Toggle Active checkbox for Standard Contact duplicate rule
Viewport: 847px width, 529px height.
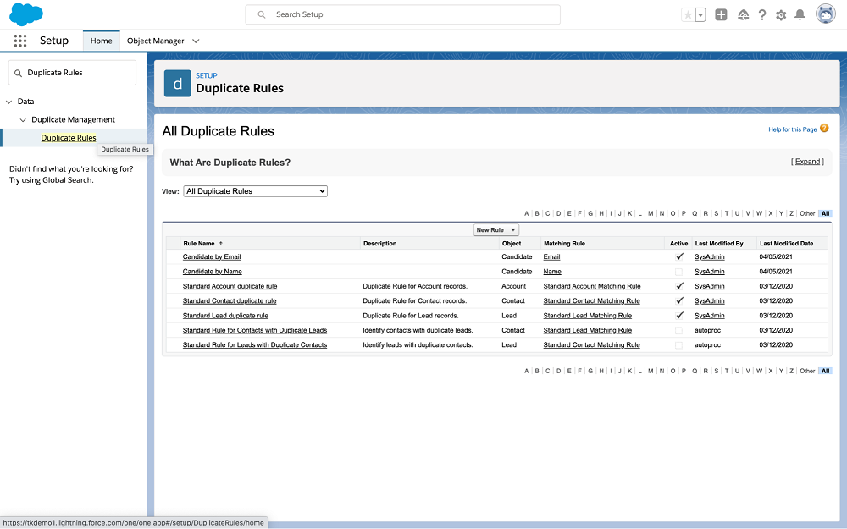(x=679, y=300)
